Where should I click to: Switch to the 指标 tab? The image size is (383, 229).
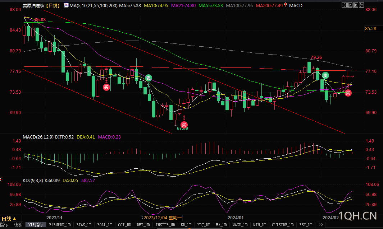coord(4,225)
